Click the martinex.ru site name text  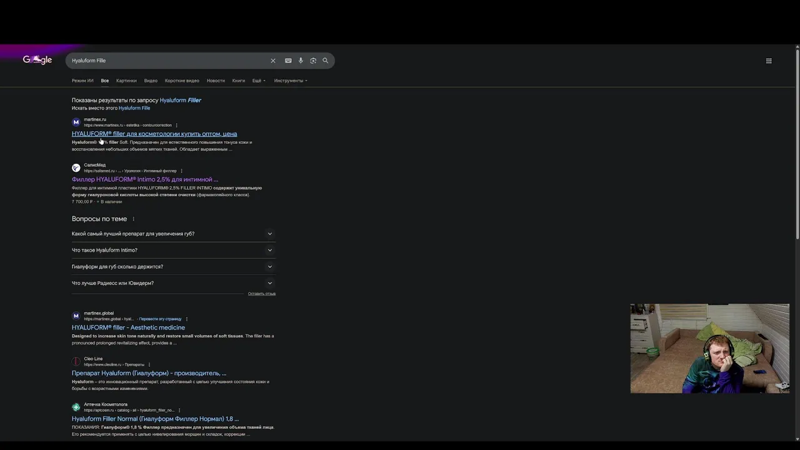tap(95, 119)
